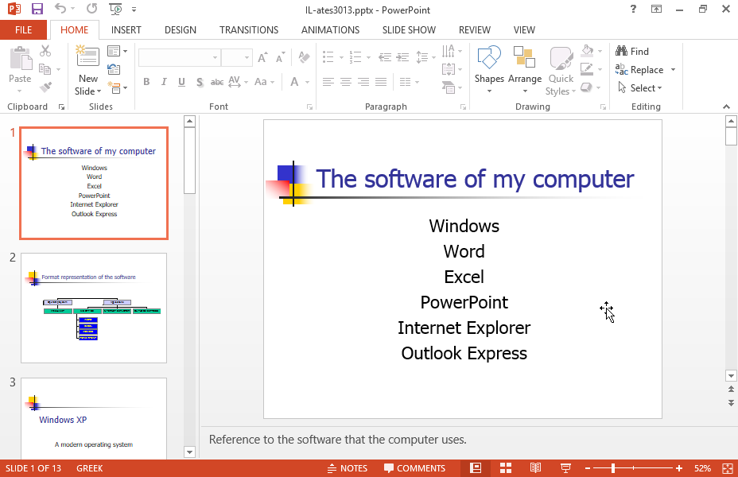Reset the slide formatting

coord(114,70)
